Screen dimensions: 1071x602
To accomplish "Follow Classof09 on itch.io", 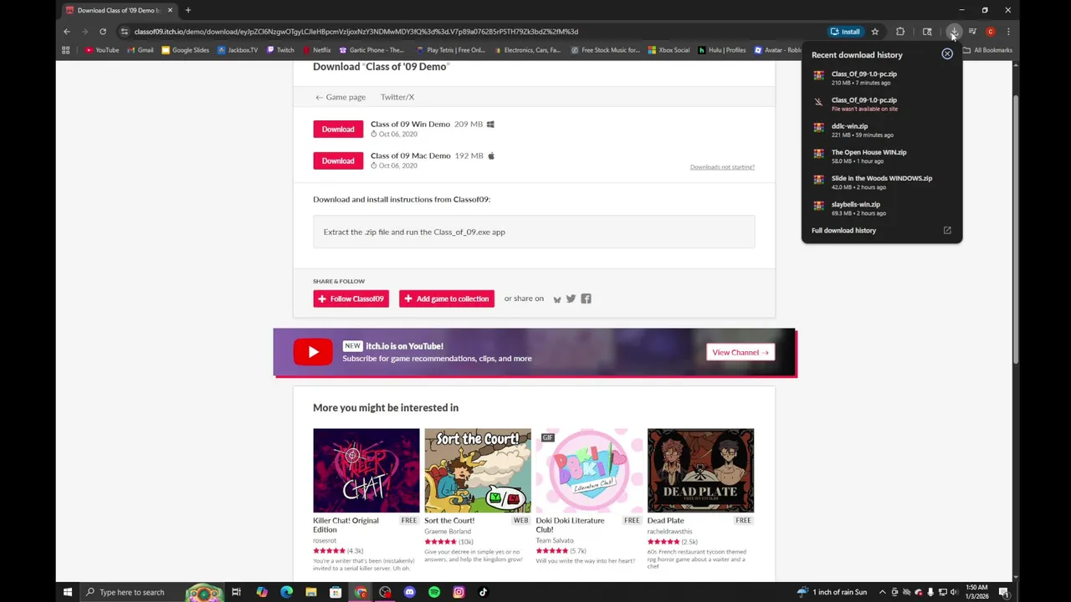I will [x=351, y=298].
